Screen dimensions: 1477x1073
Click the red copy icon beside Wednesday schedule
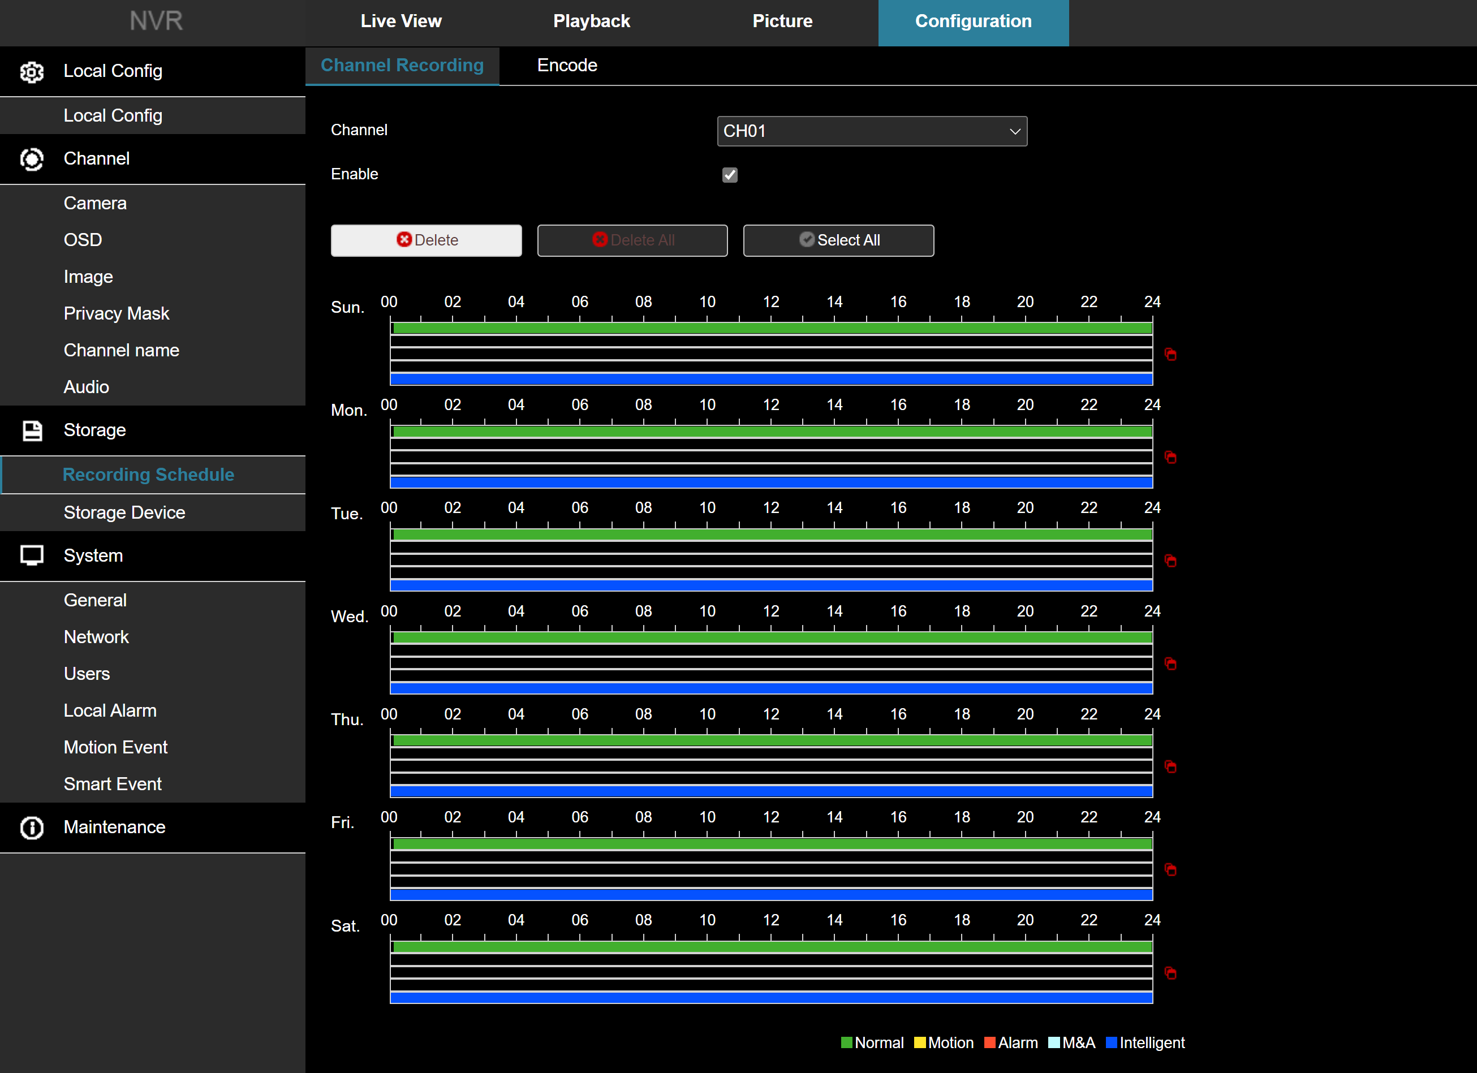1170,663
